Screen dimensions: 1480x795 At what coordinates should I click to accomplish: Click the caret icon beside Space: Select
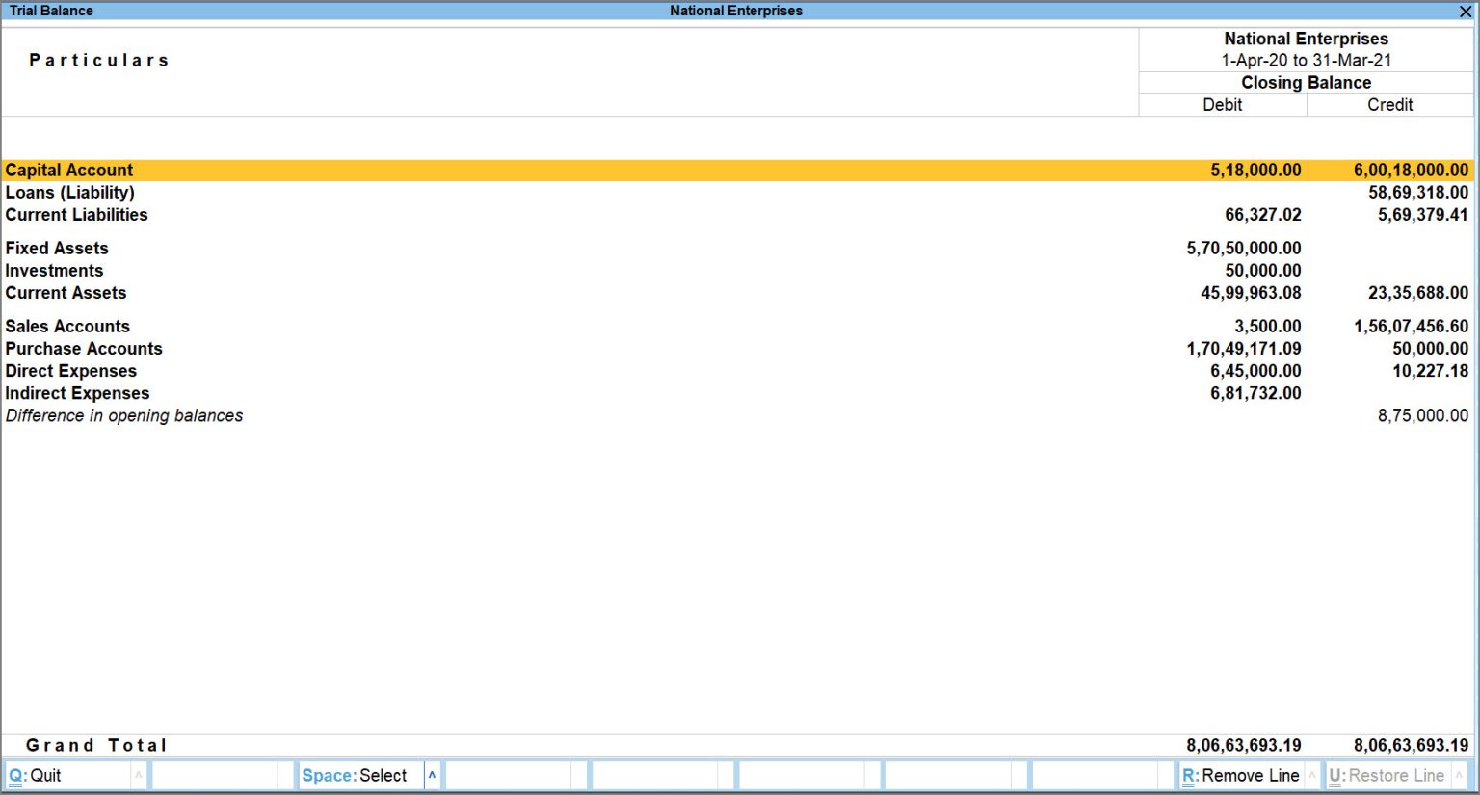432,775
